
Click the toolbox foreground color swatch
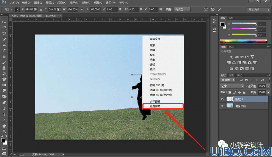(3, 140)
